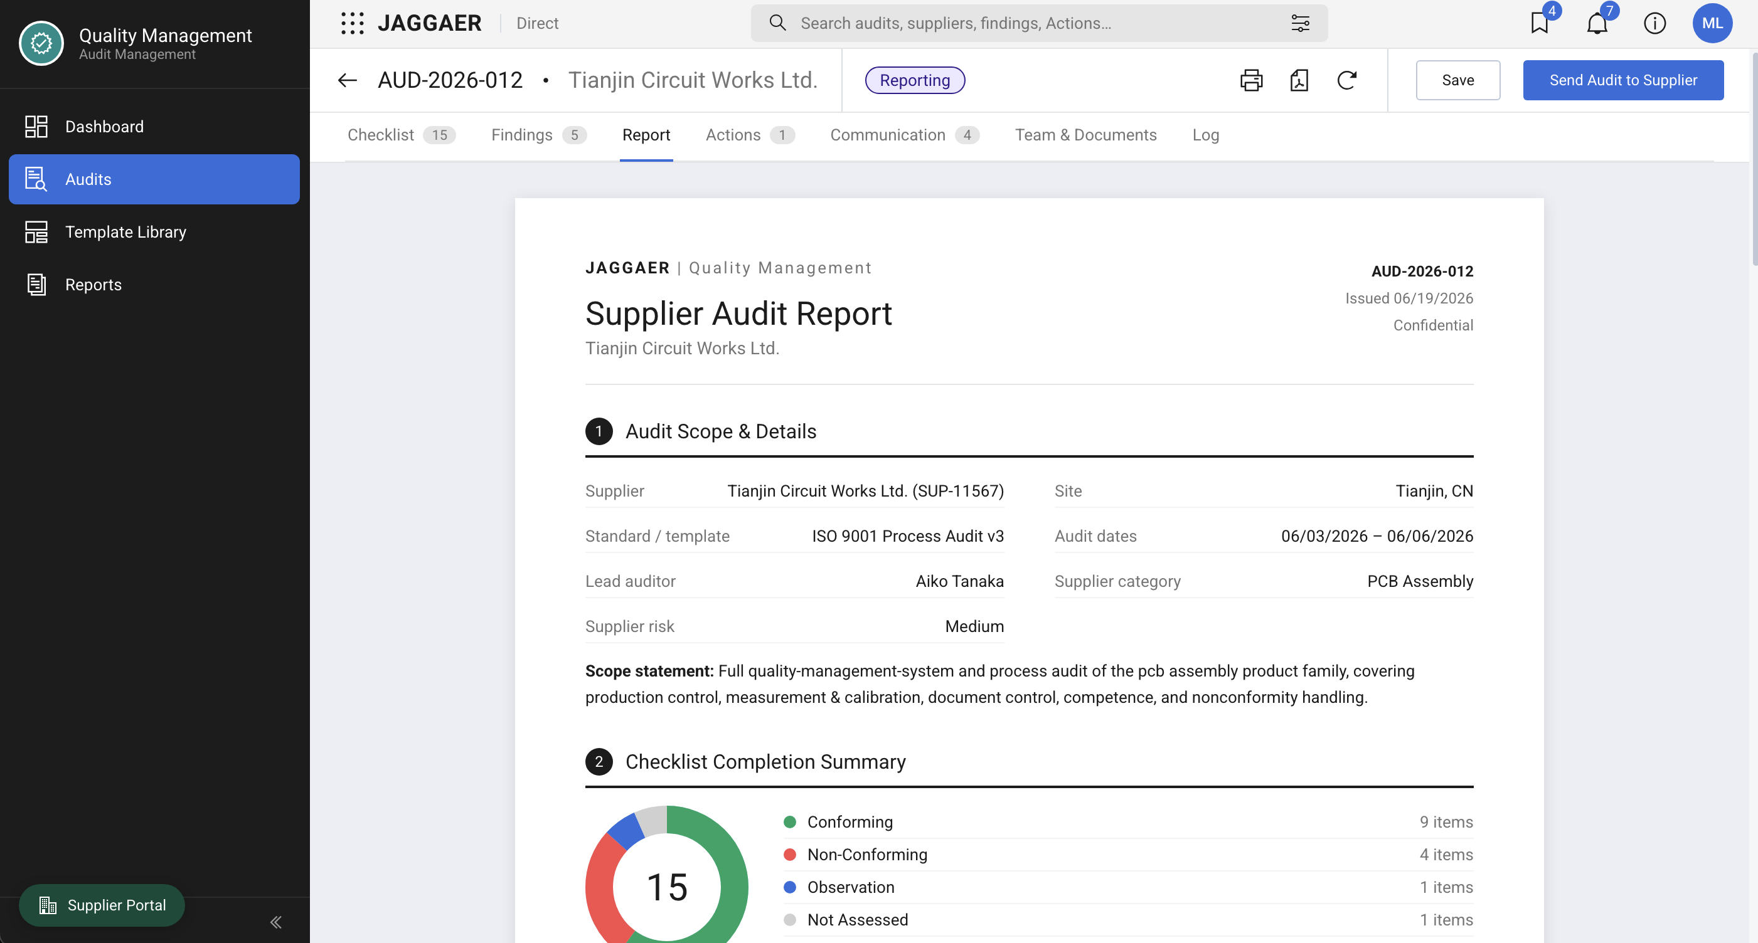Click supplier value Tianjin Circuit Works Ltd. (SUP-11567)

pyautogui.click(x=865, y=491)
